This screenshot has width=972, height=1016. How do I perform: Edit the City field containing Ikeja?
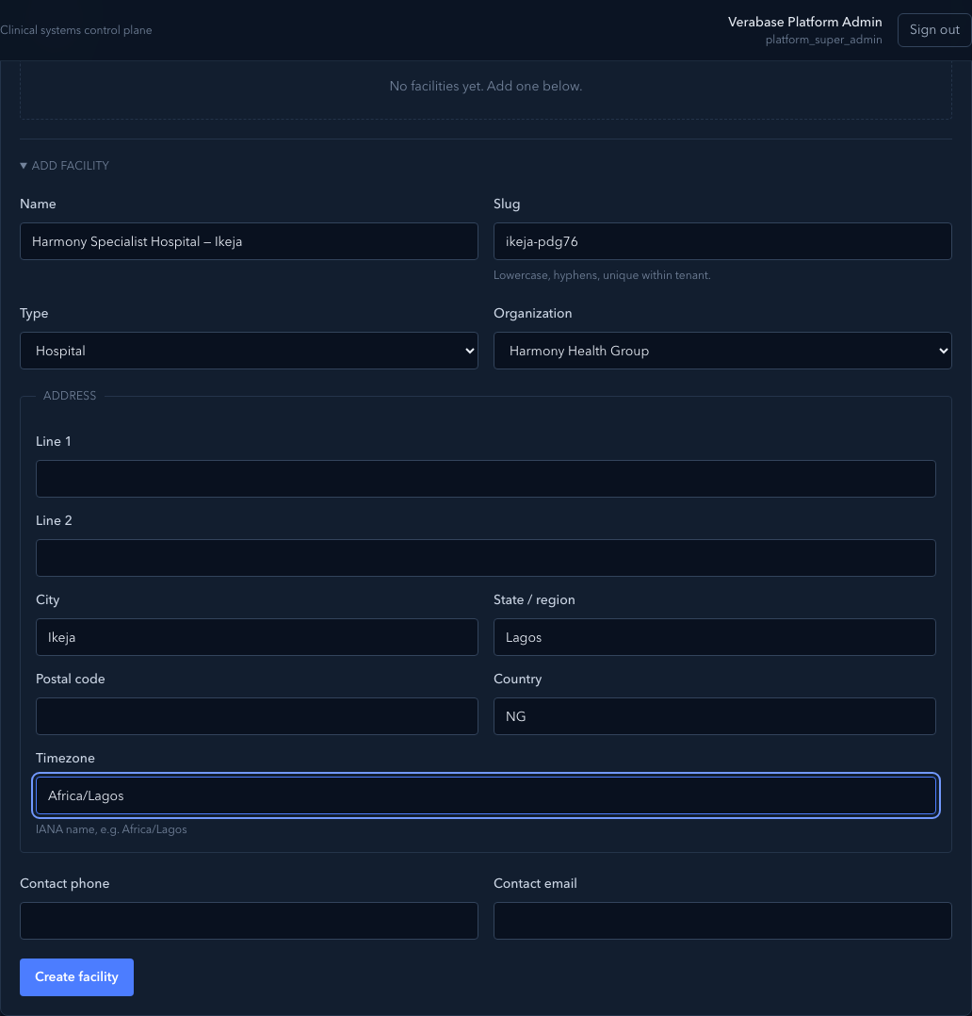tap(257, 637)
